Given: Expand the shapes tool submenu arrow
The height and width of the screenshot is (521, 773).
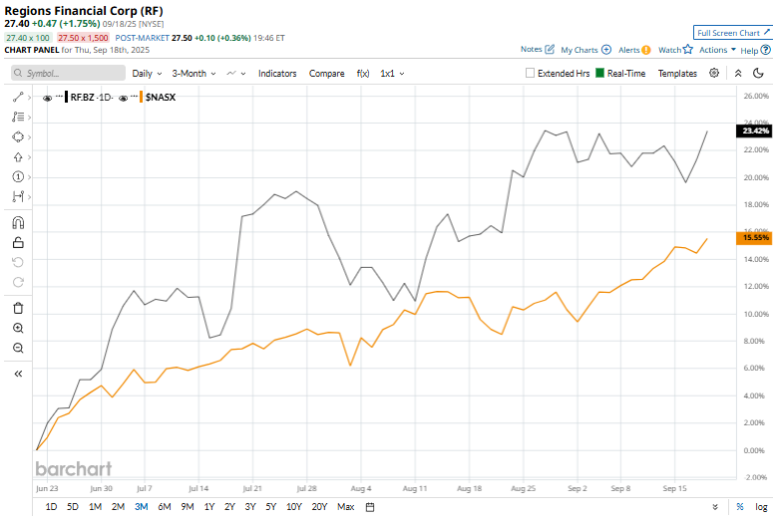Looking at the screenshot, I should (x=29, y=137).
